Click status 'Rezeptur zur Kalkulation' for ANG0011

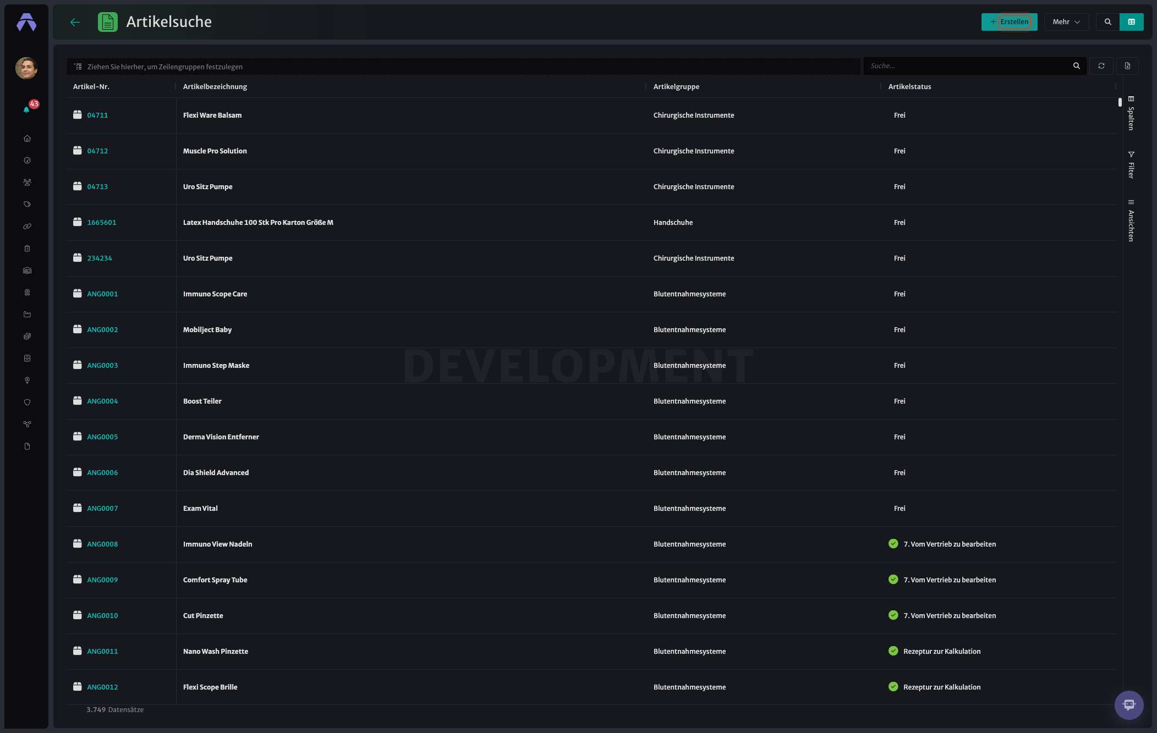point(942,651)
